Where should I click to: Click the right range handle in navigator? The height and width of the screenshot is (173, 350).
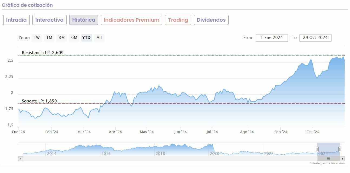[340, 149]
